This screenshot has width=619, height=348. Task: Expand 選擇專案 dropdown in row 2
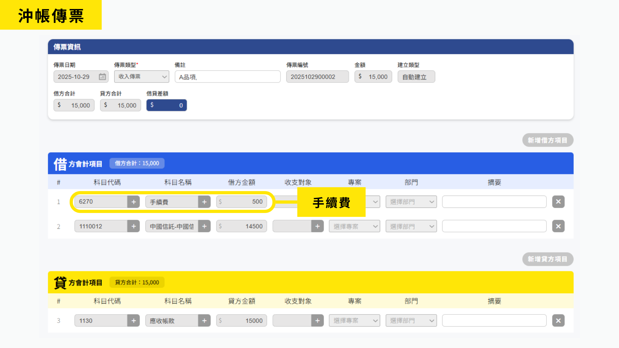pos(354,226)
